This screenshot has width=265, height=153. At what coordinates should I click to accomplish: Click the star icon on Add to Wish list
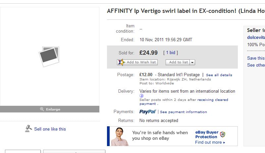pyautogui.click(x=121, y=62)
